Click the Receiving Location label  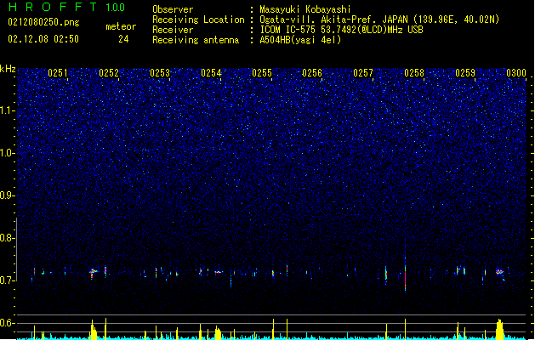(x=198, y=20)
